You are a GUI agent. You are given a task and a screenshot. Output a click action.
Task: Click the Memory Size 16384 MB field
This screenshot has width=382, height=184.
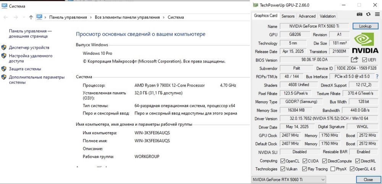click(x=296, y=110)
